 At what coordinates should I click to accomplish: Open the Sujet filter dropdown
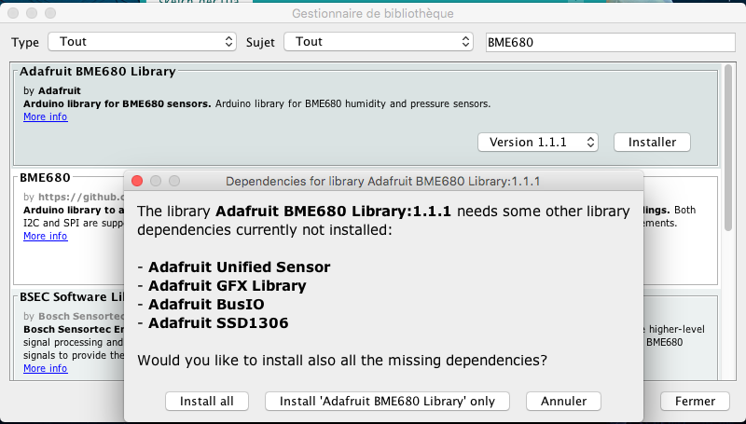[x=379, y=42]
